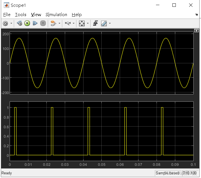This screenshot has width=201, height=178.
Task: Open the Configuration Properties gear icon
Action: 5,23
